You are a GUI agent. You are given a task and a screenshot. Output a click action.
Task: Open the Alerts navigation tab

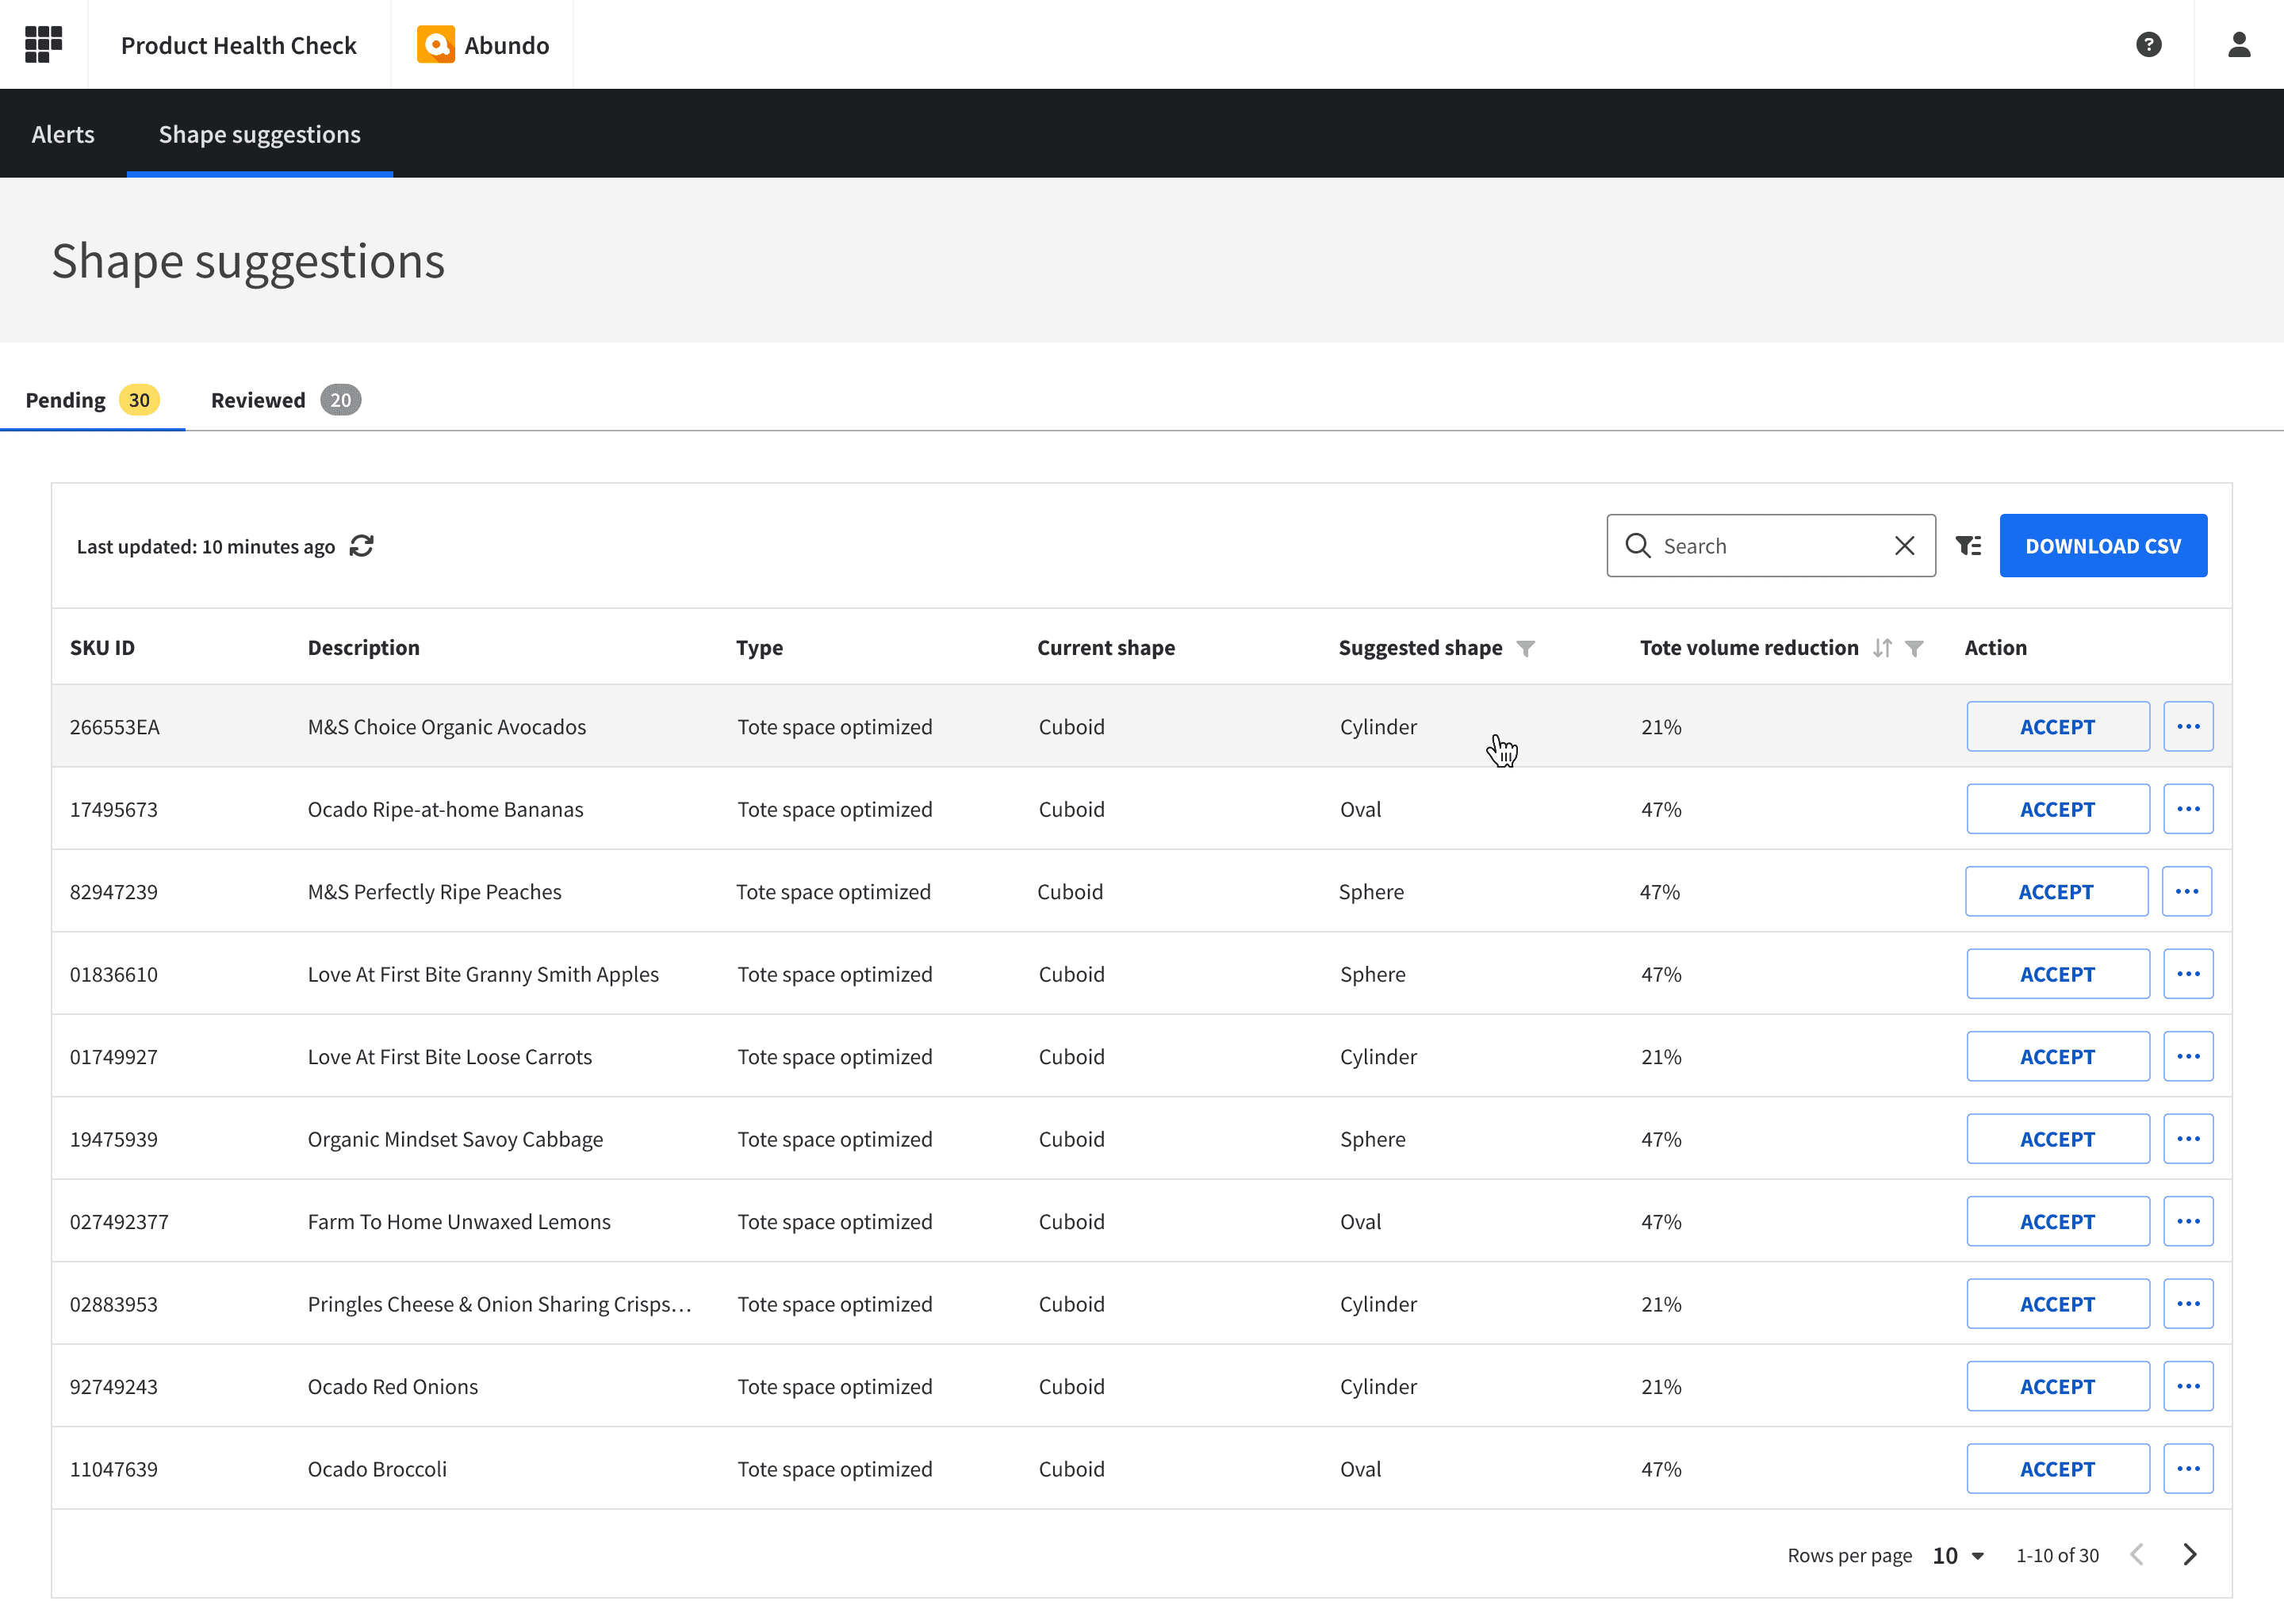63,134
